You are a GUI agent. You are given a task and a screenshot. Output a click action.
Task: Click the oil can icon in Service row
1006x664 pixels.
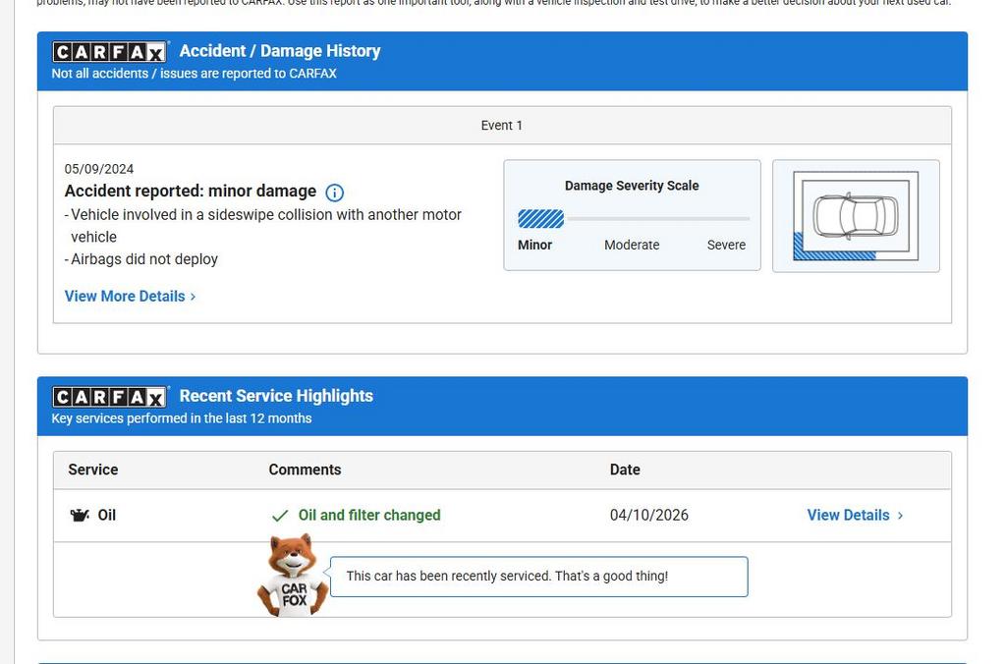pos(80,515)
